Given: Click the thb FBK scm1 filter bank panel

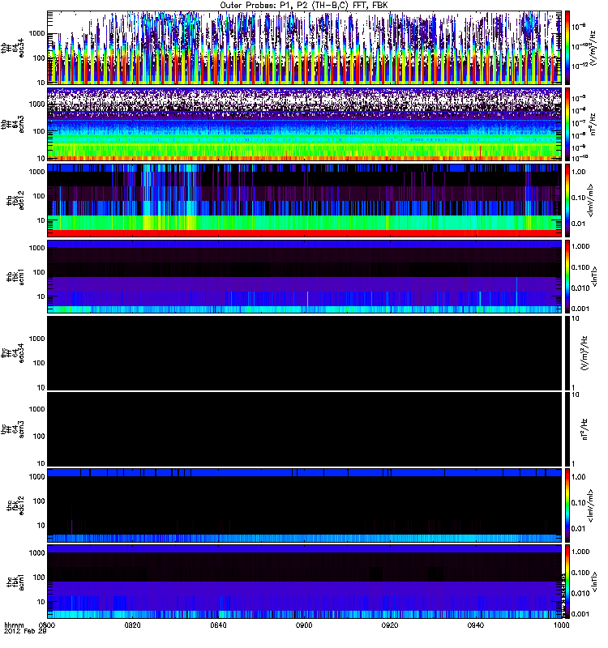Looking at the screenshot, I should (x=304, y=275).
